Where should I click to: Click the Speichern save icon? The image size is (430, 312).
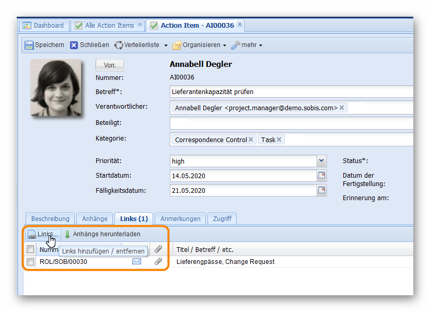click(29, 45)
